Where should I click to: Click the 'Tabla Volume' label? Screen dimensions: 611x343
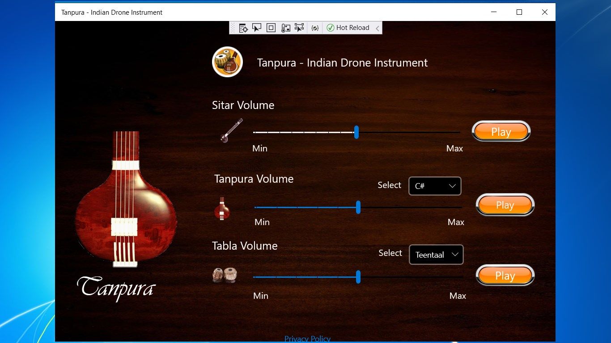pos(245,246)
